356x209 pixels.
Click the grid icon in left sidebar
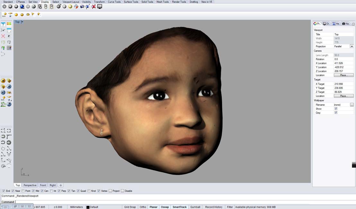pyautogui.click(x=9, y=48)
